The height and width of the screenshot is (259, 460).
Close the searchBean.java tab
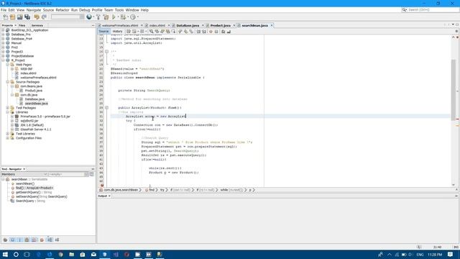[272, 26]
